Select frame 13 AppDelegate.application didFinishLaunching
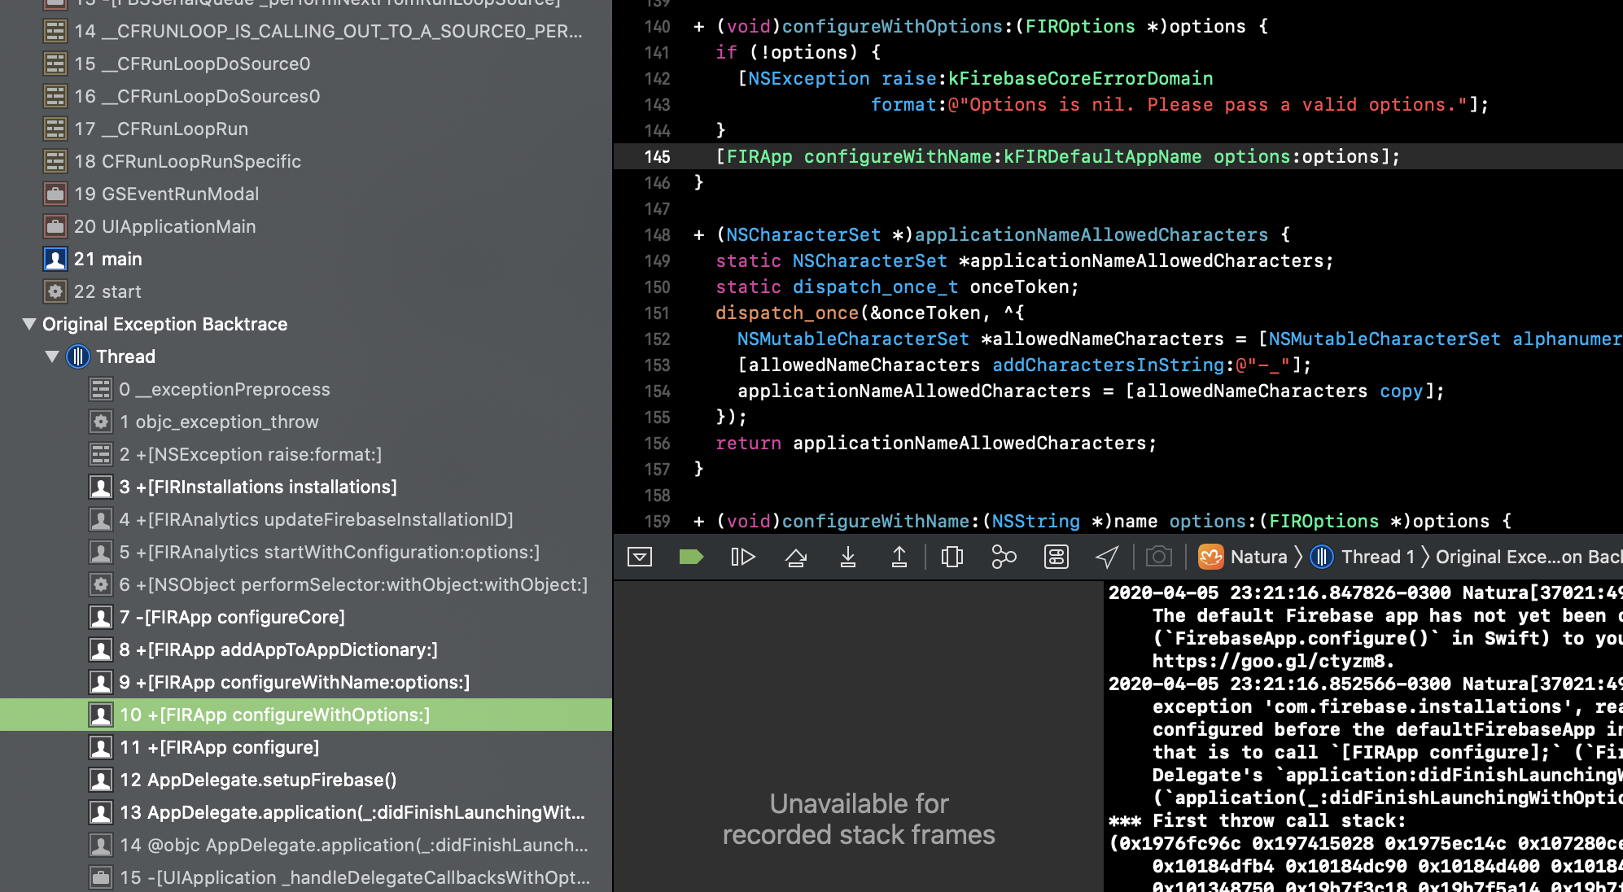The height and width of the screenshot is (892, 1623). pos(306,812)
